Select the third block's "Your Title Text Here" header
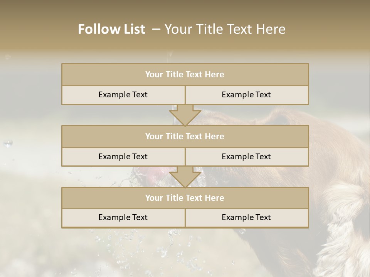This screenshot has width=370, height=277. click(x=185, y=198)
